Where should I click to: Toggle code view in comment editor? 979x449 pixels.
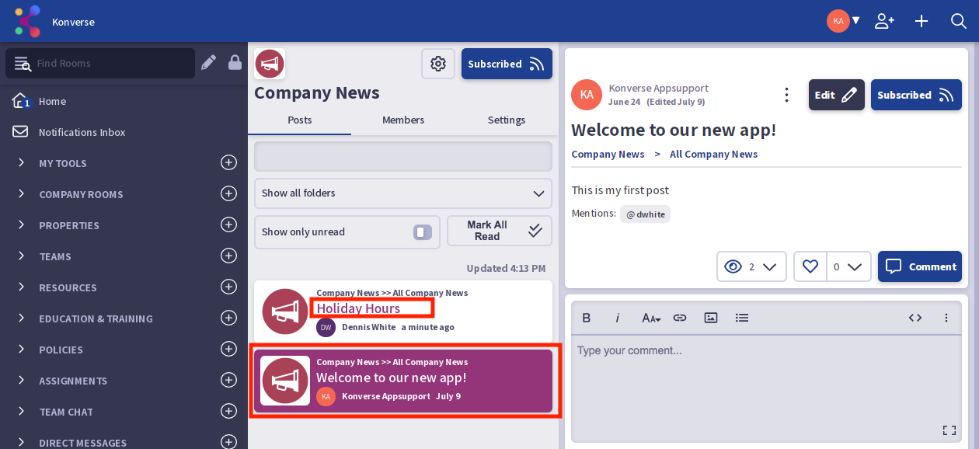915,318
